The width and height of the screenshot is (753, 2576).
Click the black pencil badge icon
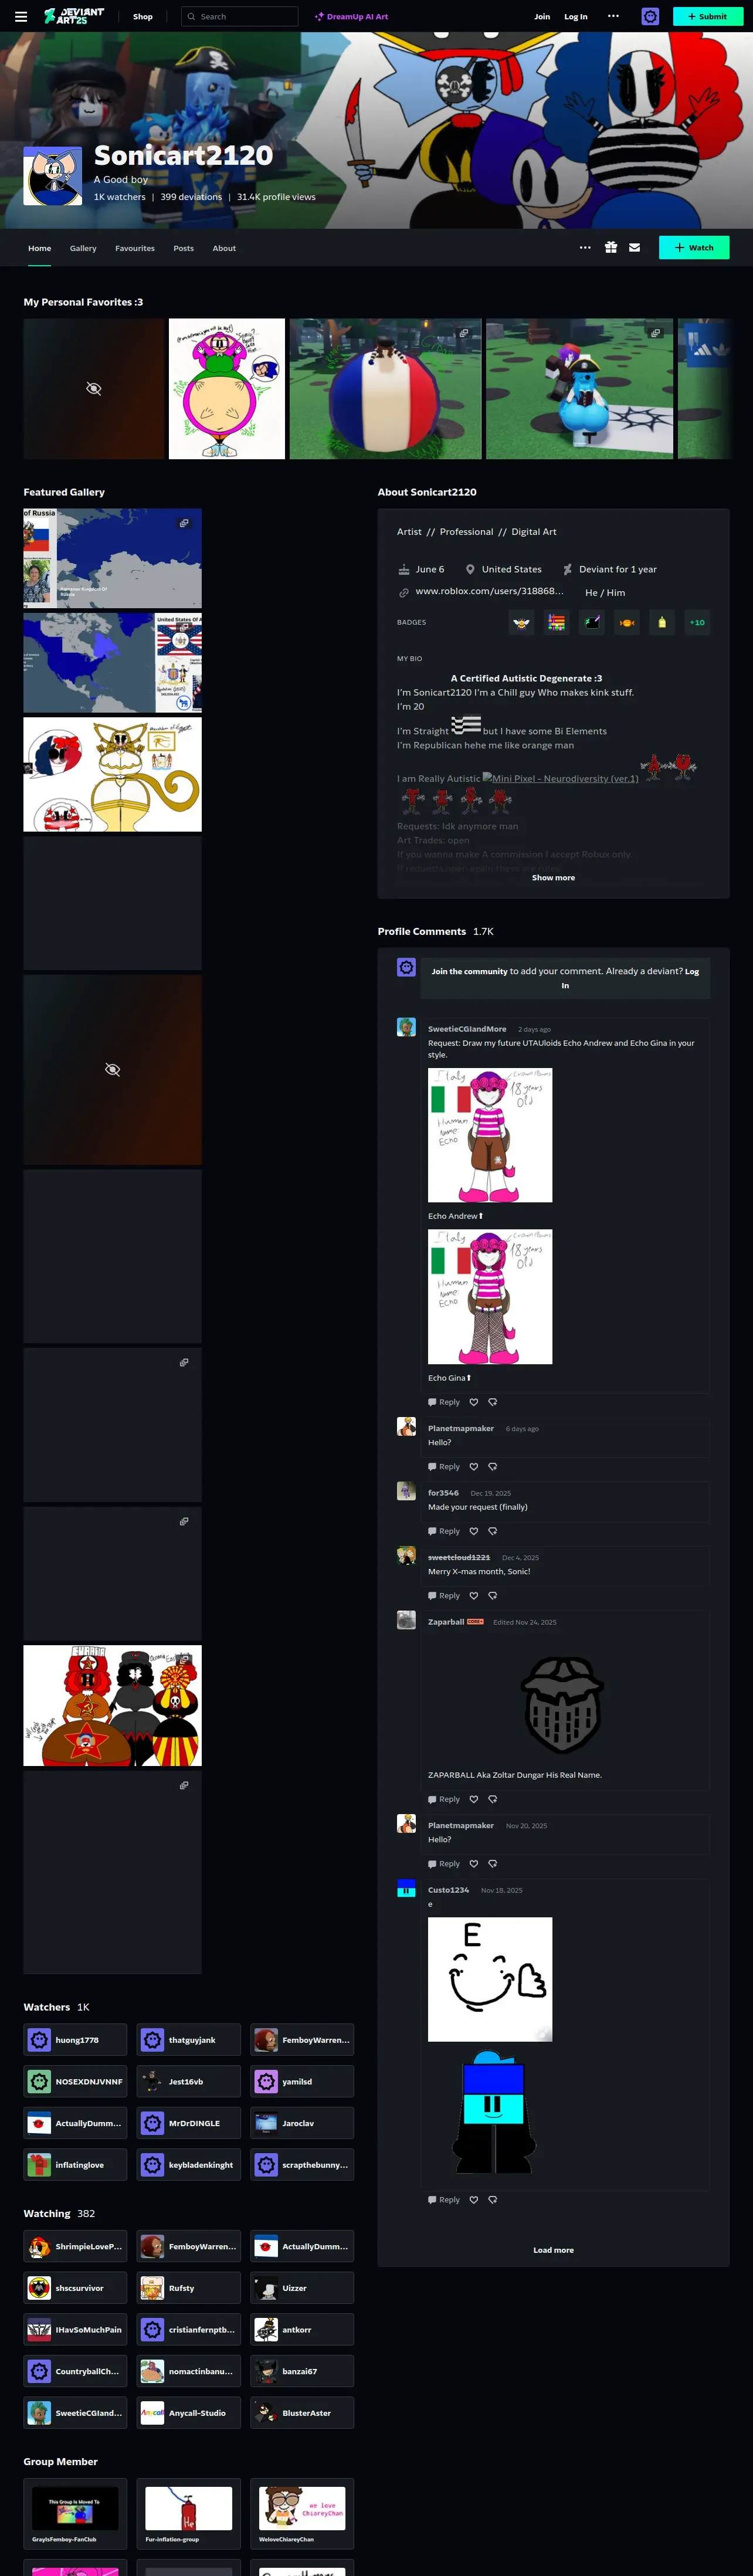coord(592,622)
